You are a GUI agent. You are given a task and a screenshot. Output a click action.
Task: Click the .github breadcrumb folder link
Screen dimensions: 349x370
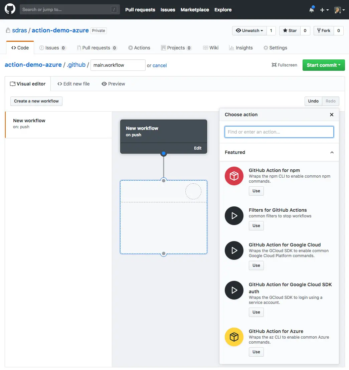tap(76, 65)
